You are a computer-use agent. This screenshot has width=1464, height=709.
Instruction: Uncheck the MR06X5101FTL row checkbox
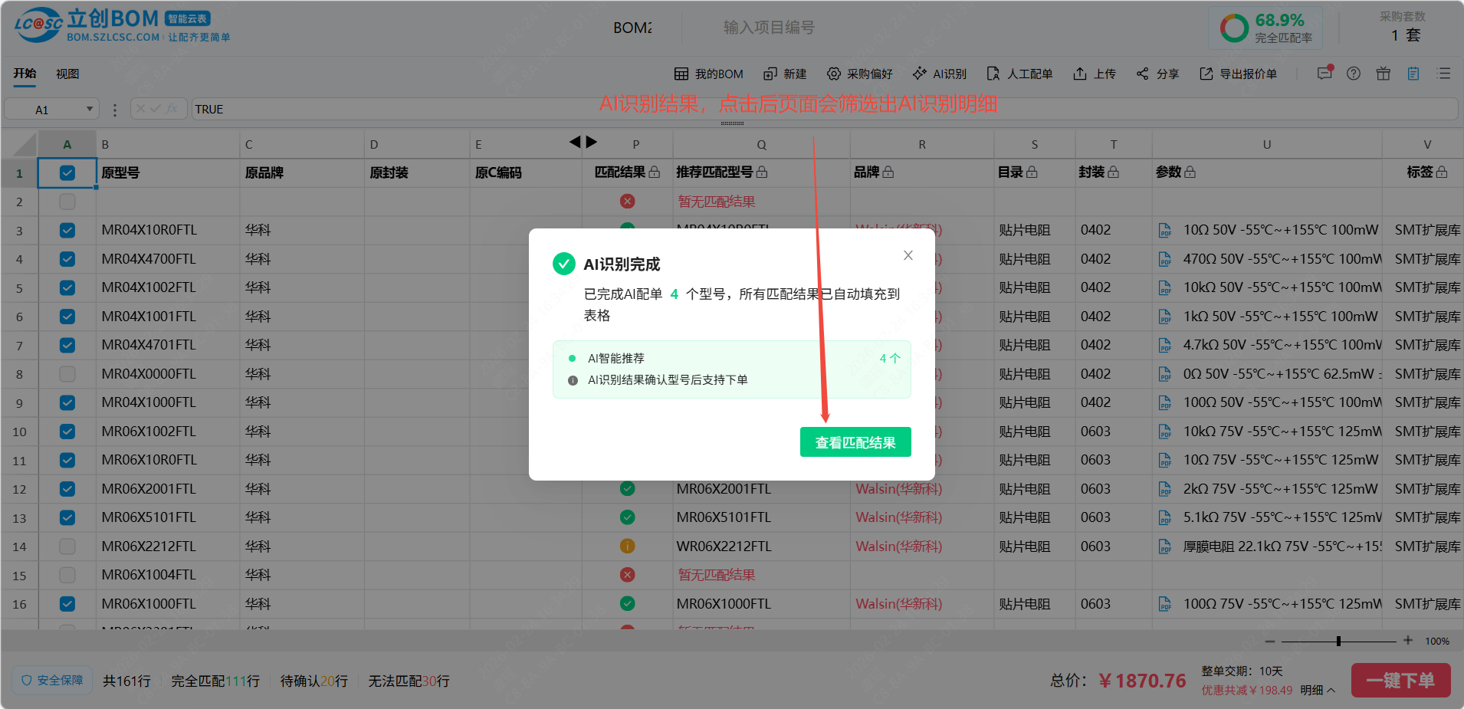point(67,517)
